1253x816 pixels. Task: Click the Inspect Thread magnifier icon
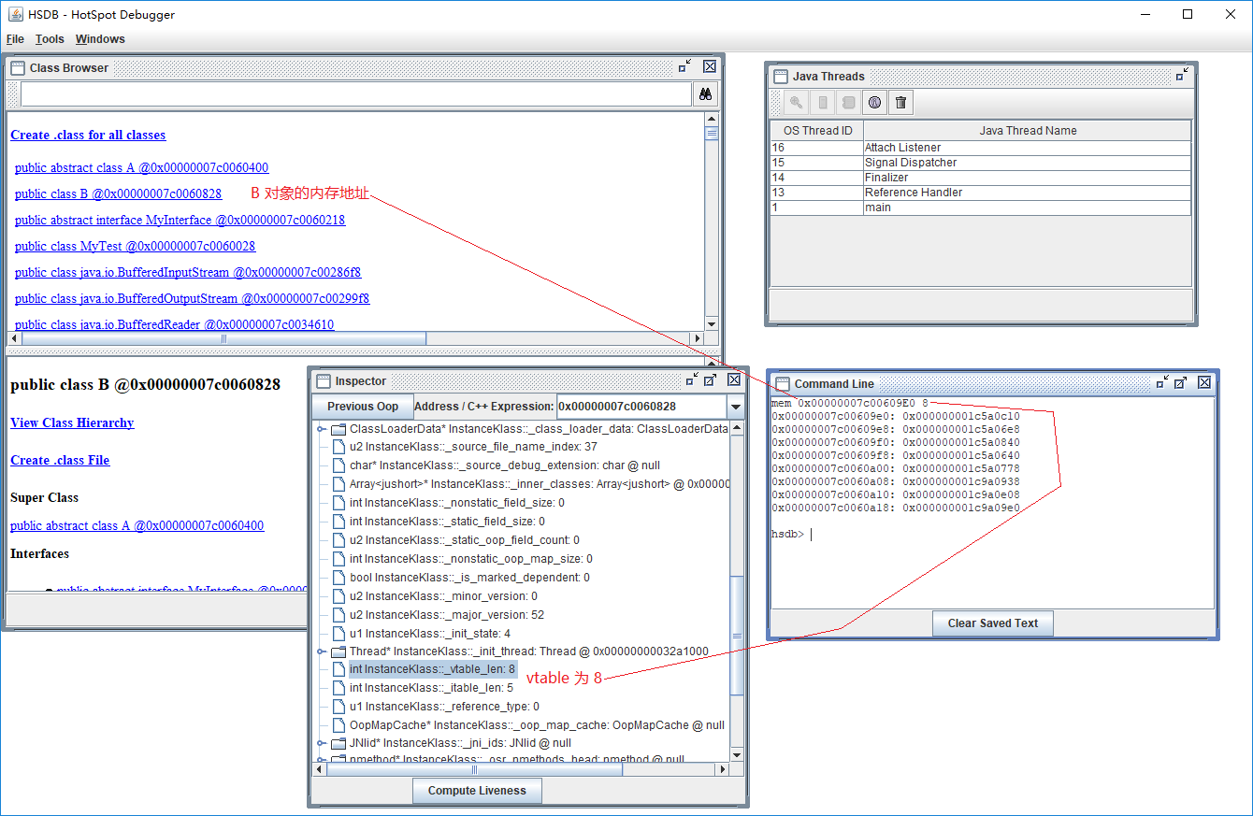pyautogui.click(x=797, y=103)
